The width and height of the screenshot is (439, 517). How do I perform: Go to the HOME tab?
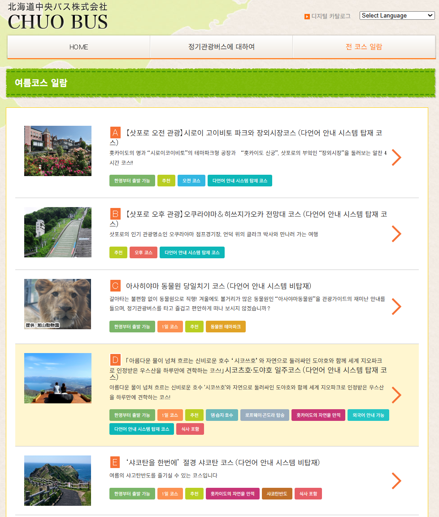[x=78, y=47]
